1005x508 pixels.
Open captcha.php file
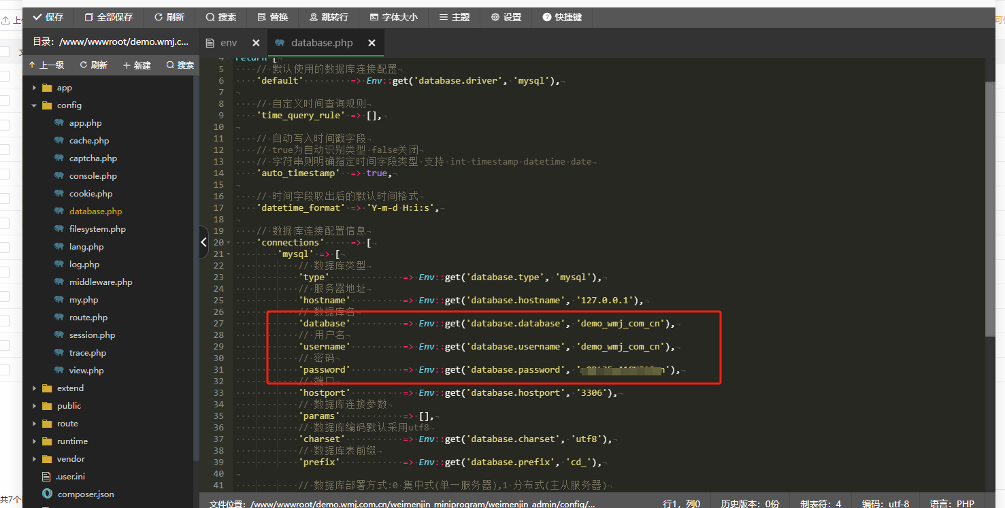click(x=93, y=158)
